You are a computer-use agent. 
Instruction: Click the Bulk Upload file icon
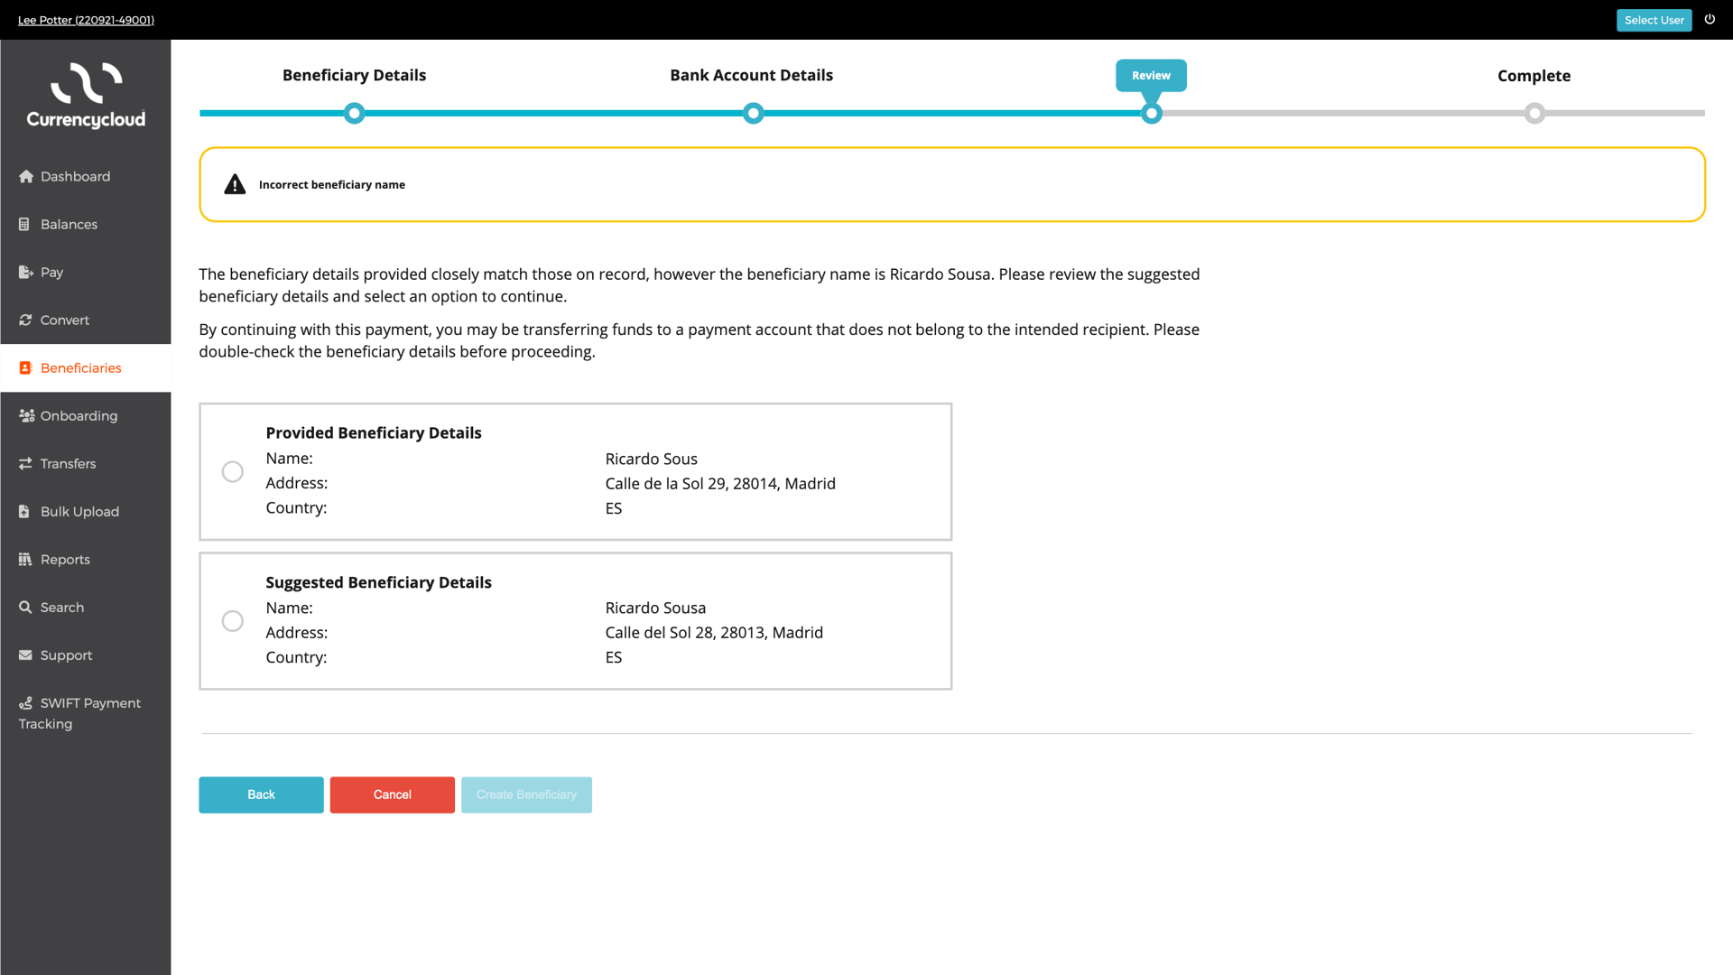pos(24,512)
